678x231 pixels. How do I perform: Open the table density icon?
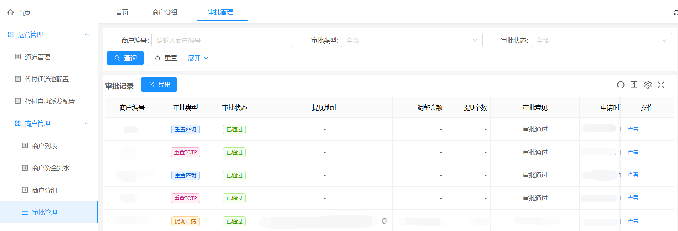pyautogui.click(x=634, y=85)
